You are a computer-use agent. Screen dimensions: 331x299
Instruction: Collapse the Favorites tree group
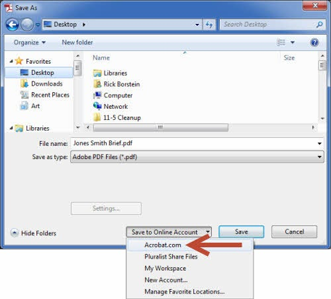tap(11, 61)
